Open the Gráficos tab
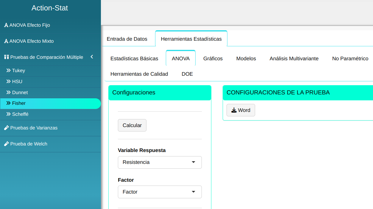Viewport: 373px width, 209px height. click(213, 58)
